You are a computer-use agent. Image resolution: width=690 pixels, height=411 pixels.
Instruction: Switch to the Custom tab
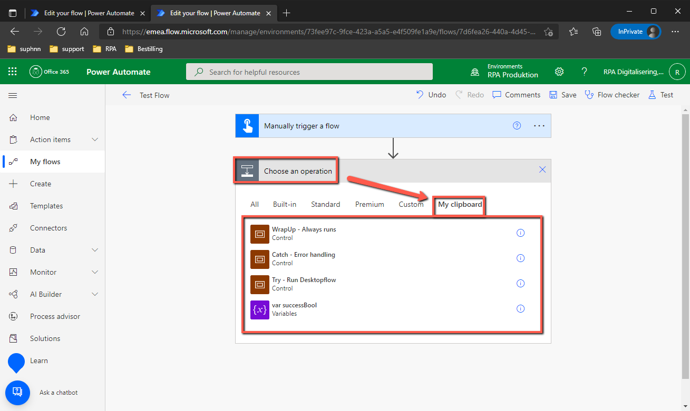pyautogui.click(x=411, y=204)
